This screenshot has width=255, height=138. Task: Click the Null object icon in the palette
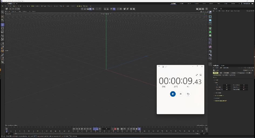click(210, 17)
